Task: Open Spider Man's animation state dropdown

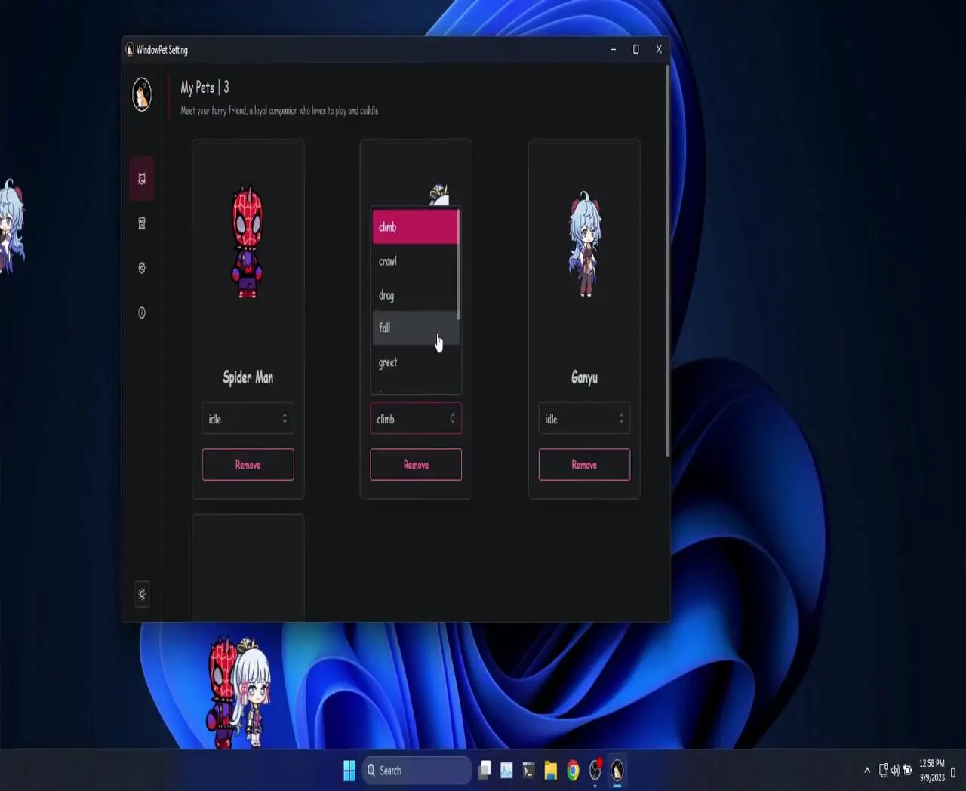Action: click(248, 419)
